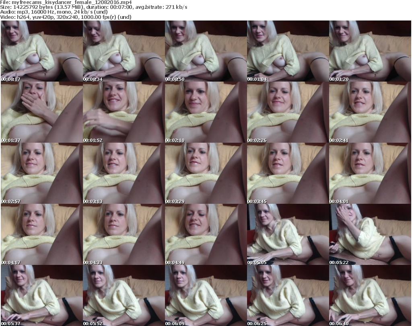
Task: Click the frame labeled 00:03:29
Action: [206, 173]
